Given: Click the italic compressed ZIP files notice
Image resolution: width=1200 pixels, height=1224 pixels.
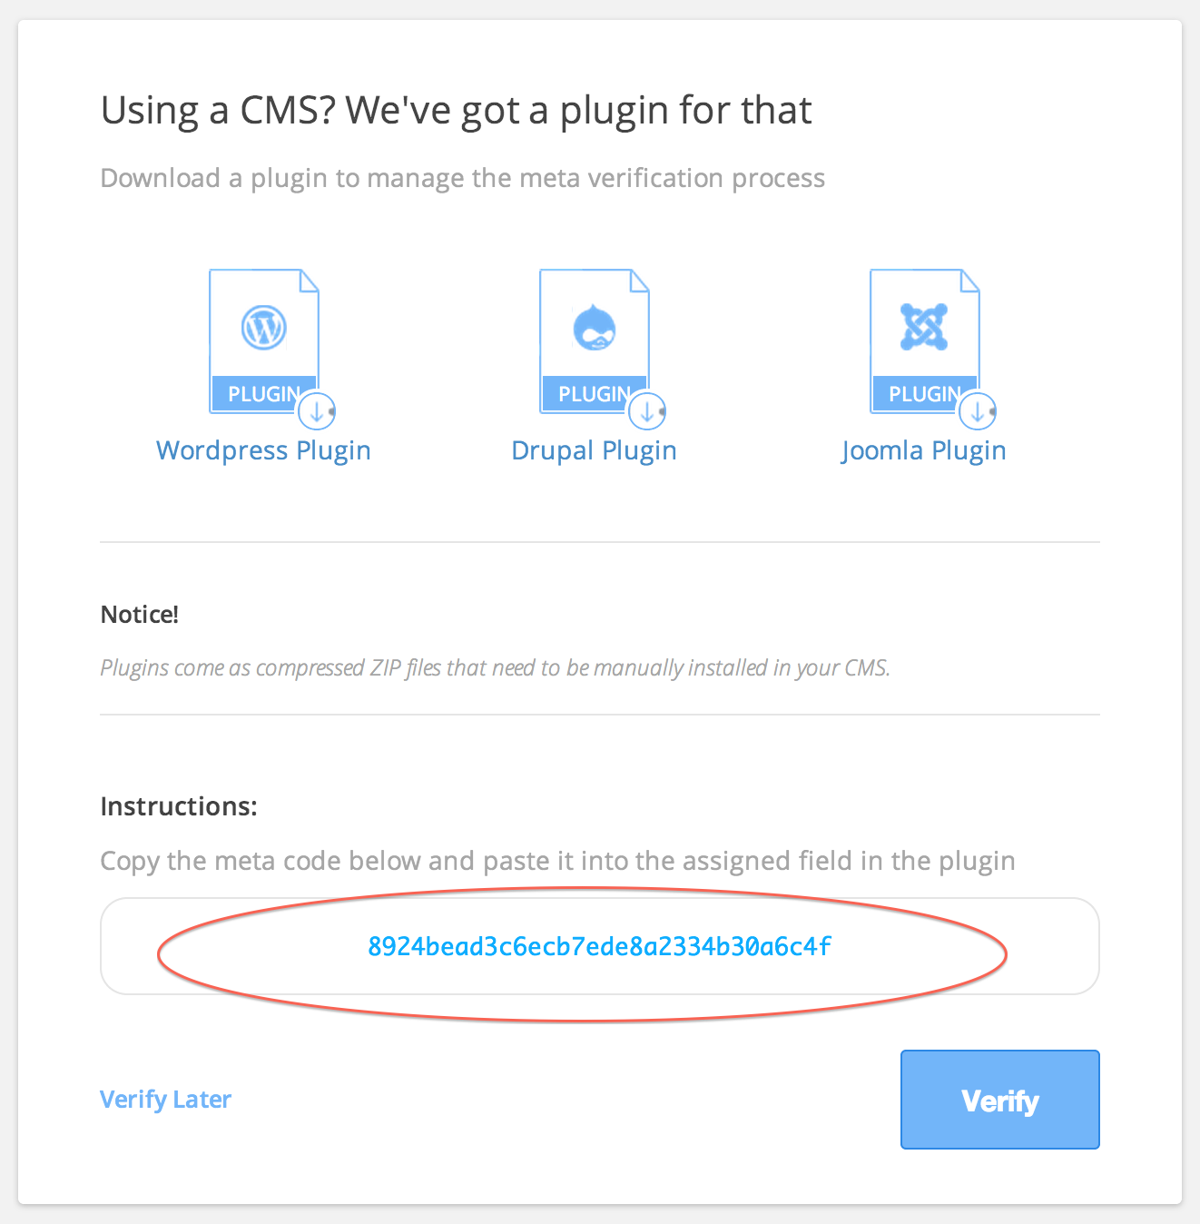Looking at the screenshot, I should click(x=495, y=668).
